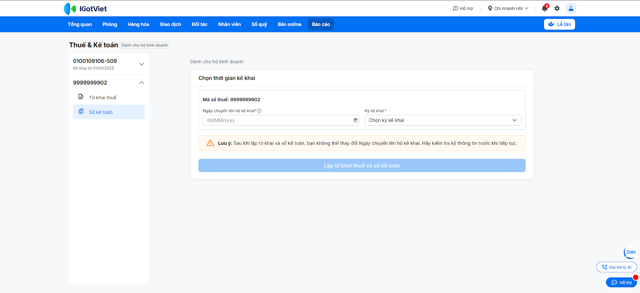Open the Đối tác menu

200,24
